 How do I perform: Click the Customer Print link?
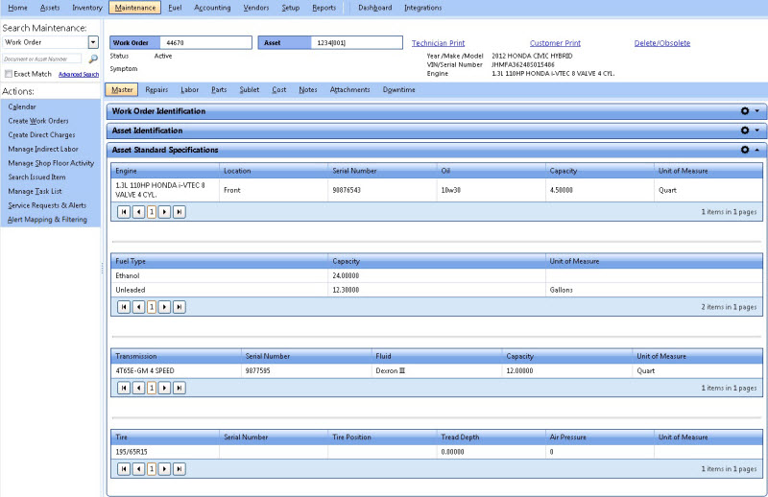point(555,43)
